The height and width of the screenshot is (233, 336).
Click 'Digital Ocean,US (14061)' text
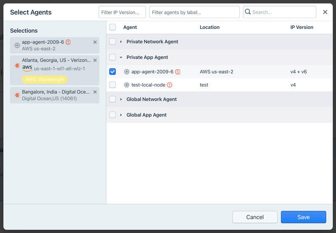[x=49, y=98]
